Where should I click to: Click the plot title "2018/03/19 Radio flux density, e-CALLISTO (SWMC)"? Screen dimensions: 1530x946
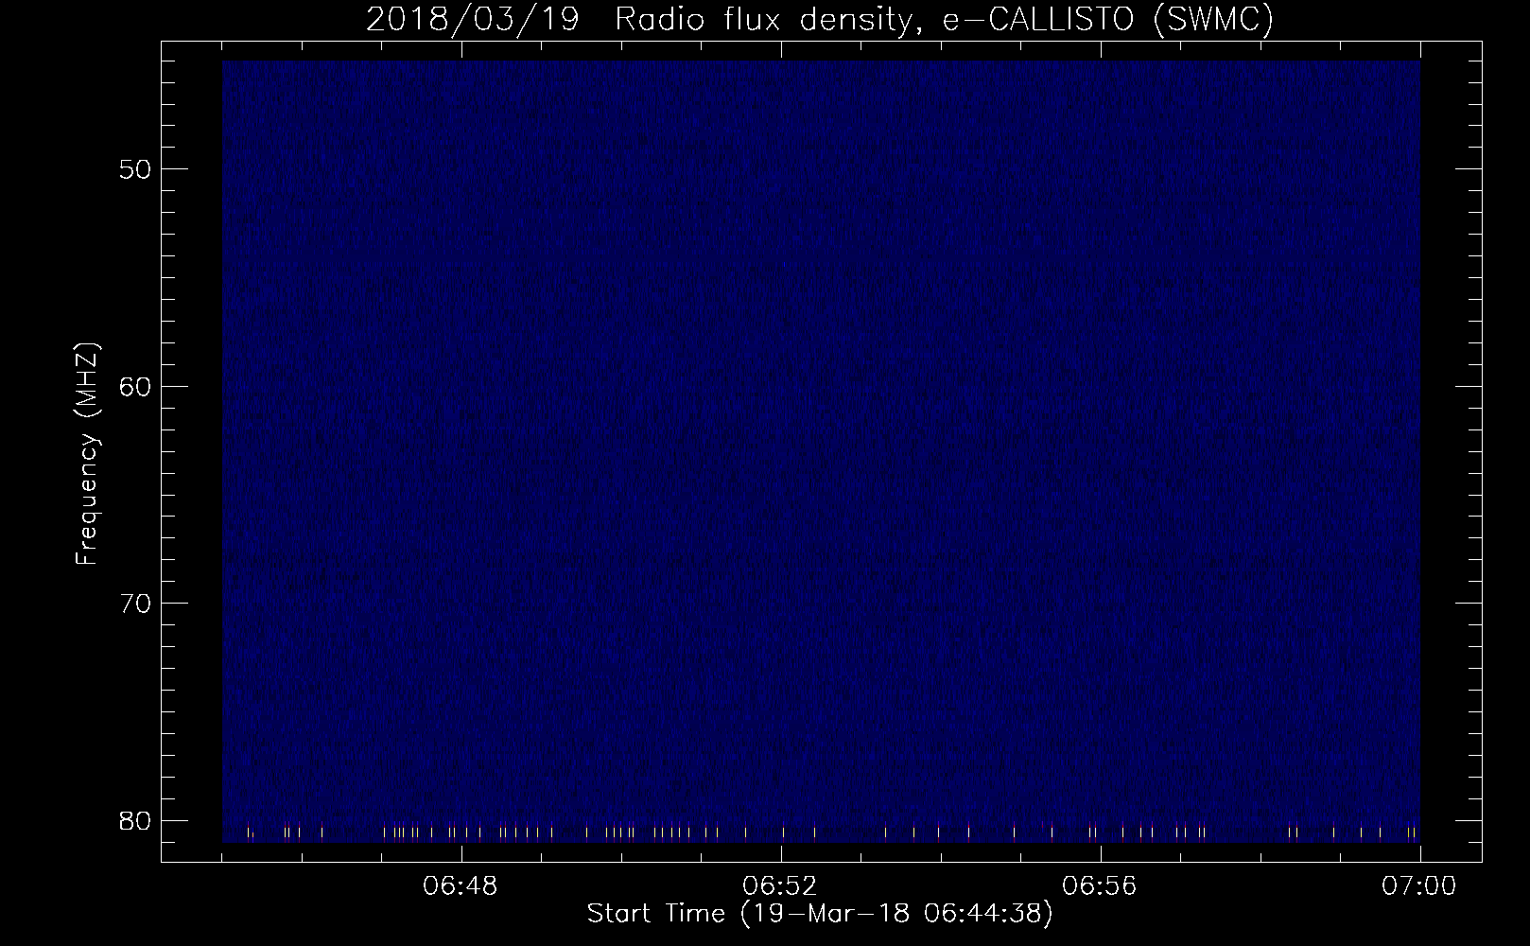pos(820,20)
